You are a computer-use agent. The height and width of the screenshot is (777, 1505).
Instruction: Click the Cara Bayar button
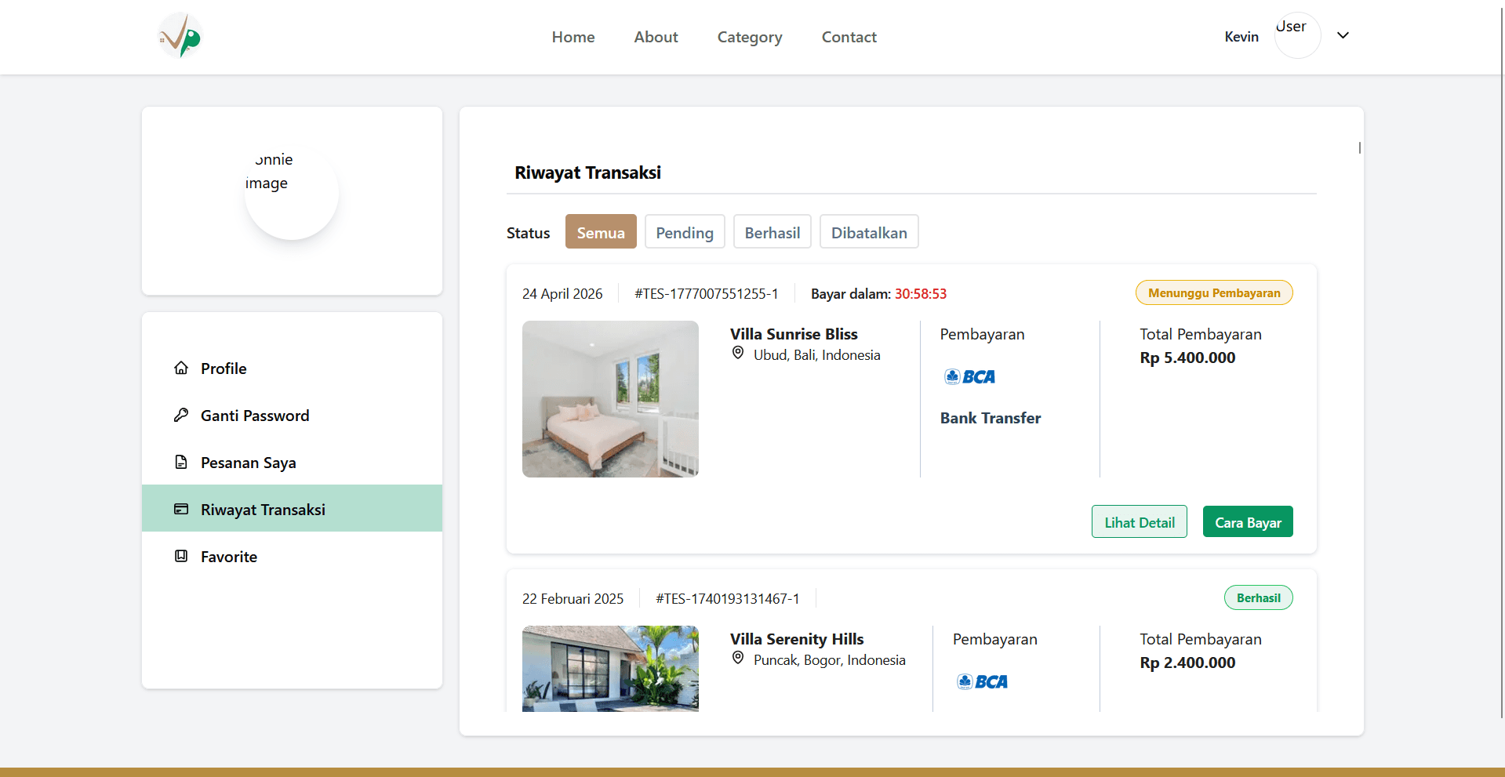pos(1248,522)
